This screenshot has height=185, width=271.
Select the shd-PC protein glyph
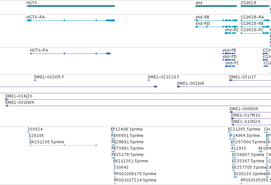tap(230, 66)
